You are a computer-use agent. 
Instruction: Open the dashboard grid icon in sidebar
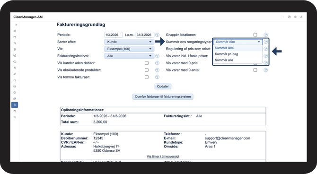click(x=15, y=31)
